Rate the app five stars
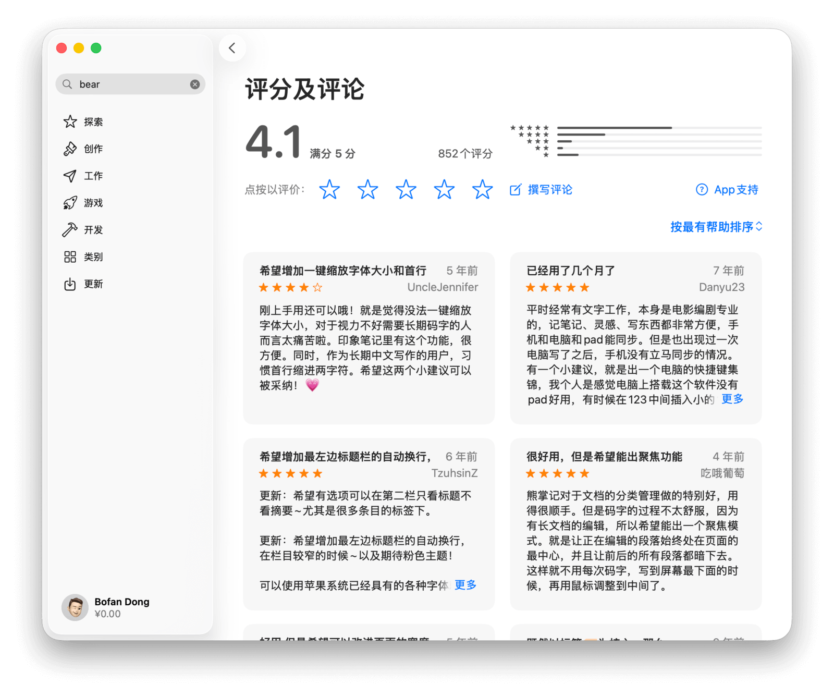 482,190
